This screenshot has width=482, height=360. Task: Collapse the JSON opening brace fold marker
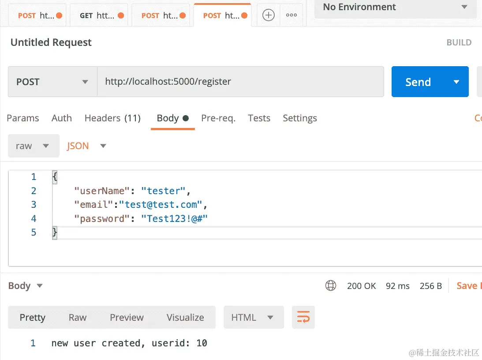pyautogui.click(x=55, y=177)
